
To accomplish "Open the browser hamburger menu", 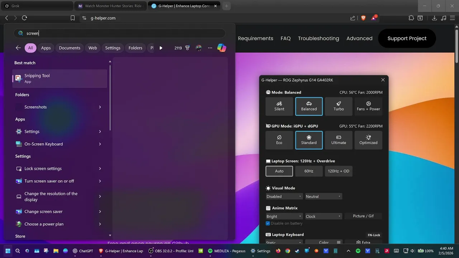I will [x=453, y=18].
